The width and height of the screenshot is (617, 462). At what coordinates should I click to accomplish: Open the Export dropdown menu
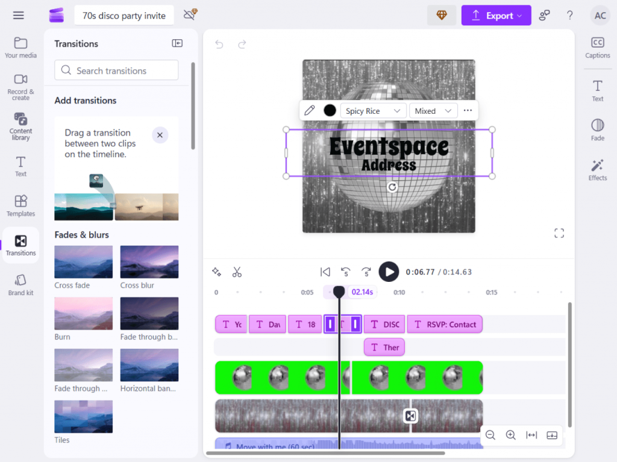(x=496, y=15)
